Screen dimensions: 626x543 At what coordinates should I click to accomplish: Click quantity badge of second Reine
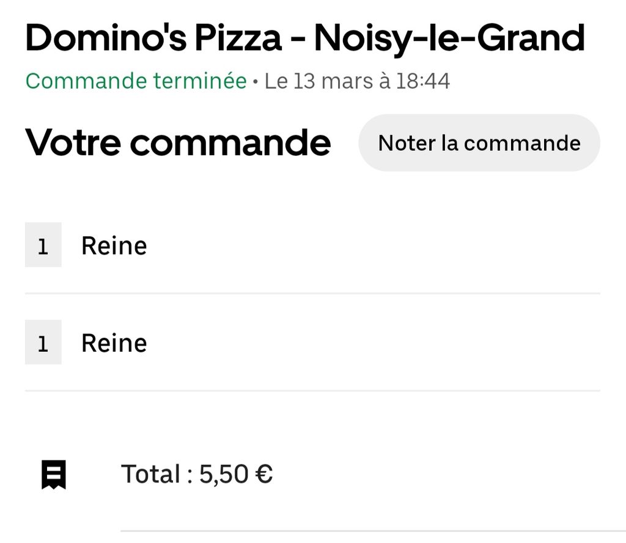pyautogui.click(x=43, y=342)
